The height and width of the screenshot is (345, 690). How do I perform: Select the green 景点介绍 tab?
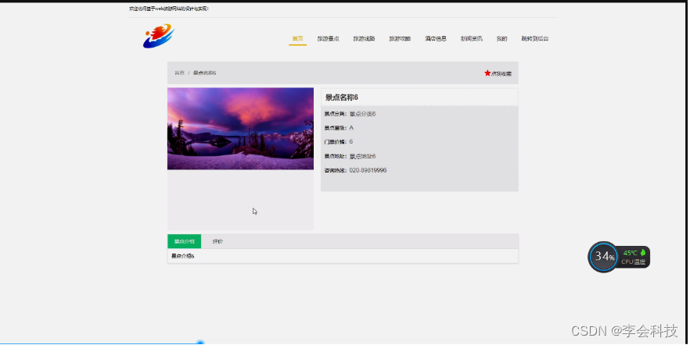point(185,241)
